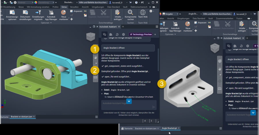Select the Pan hand tool in right navigation bar
Screen dimensions: 259x135
(x=220, y=69)
